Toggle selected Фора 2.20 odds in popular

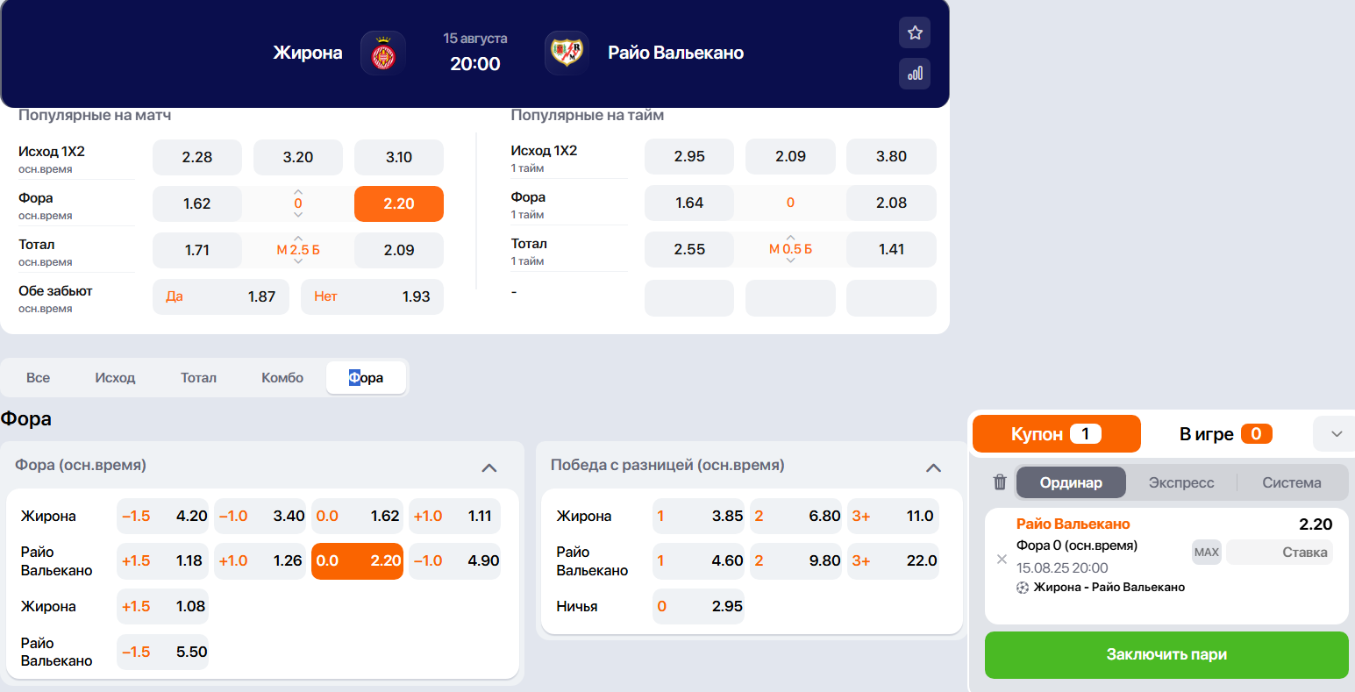point(399,203)
